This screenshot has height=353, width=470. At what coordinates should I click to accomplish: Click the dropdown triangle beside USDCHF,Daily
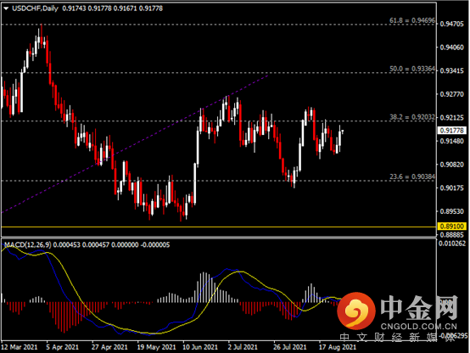pyautogui.click(x=6, y=8)
